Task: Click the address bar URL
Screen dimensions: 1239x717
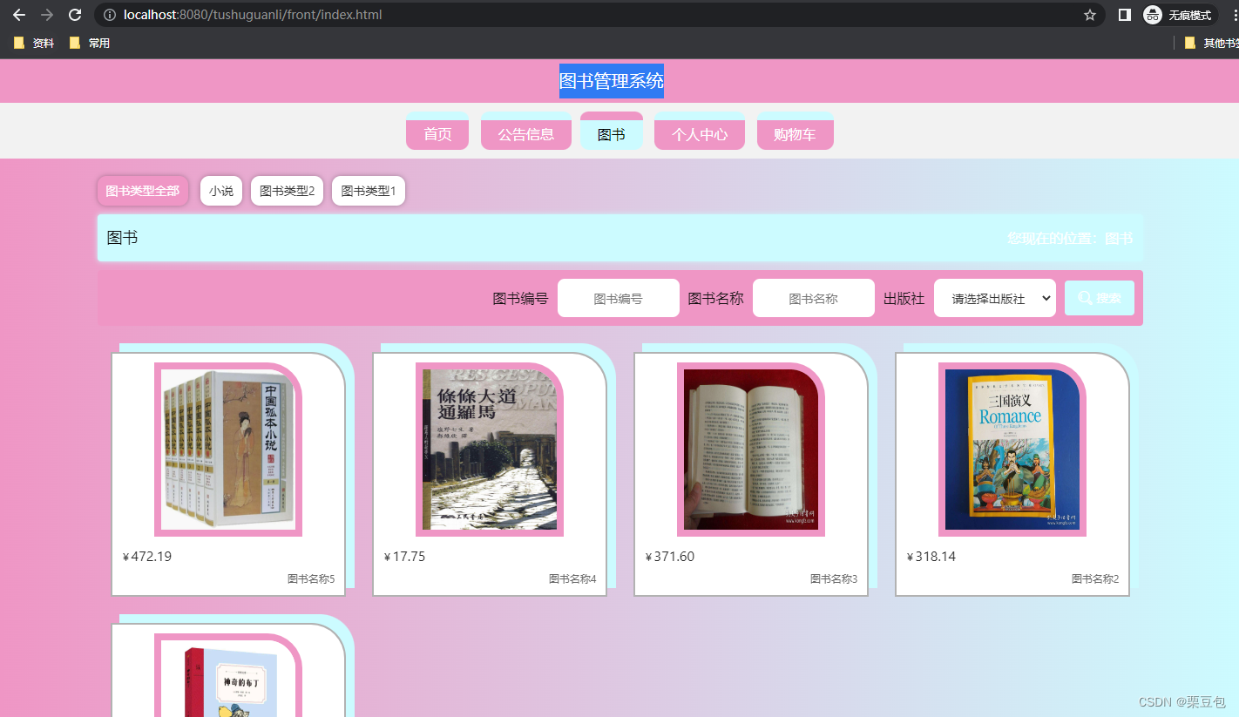Action: click(x=253, y=15)
